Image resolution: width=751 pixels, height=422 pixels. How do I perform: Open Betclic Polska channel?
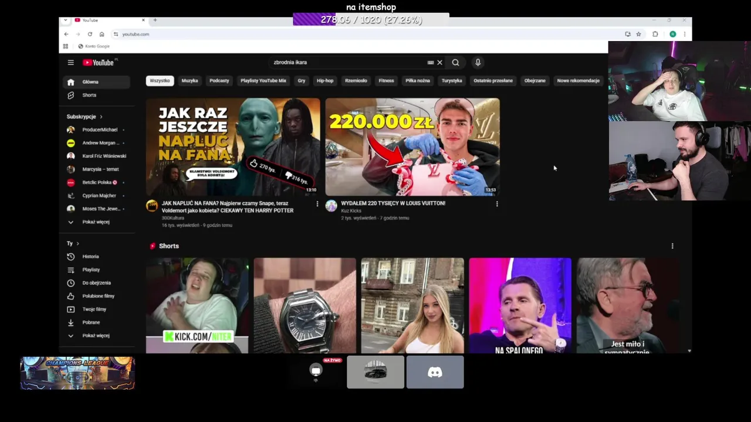(96, 182)
